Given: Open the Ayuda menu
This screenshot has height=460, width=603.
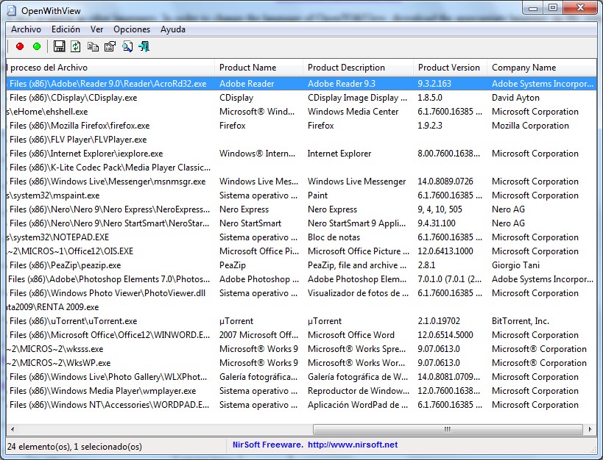Looking at the screenshot, I should (173, 29).
